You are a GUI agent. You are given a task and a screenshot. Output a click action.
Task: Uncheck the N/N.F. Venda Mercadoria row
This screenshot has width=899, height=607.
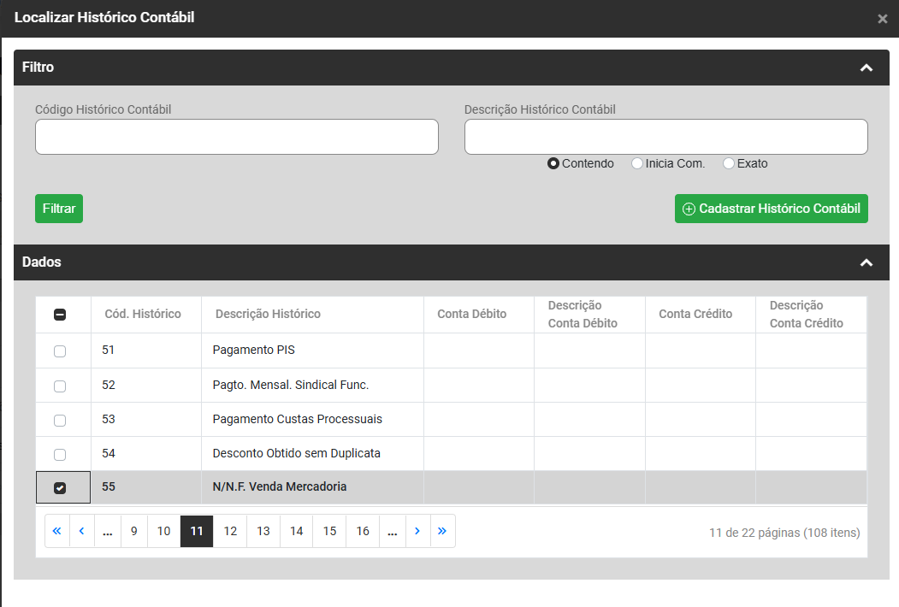(60, 488)
